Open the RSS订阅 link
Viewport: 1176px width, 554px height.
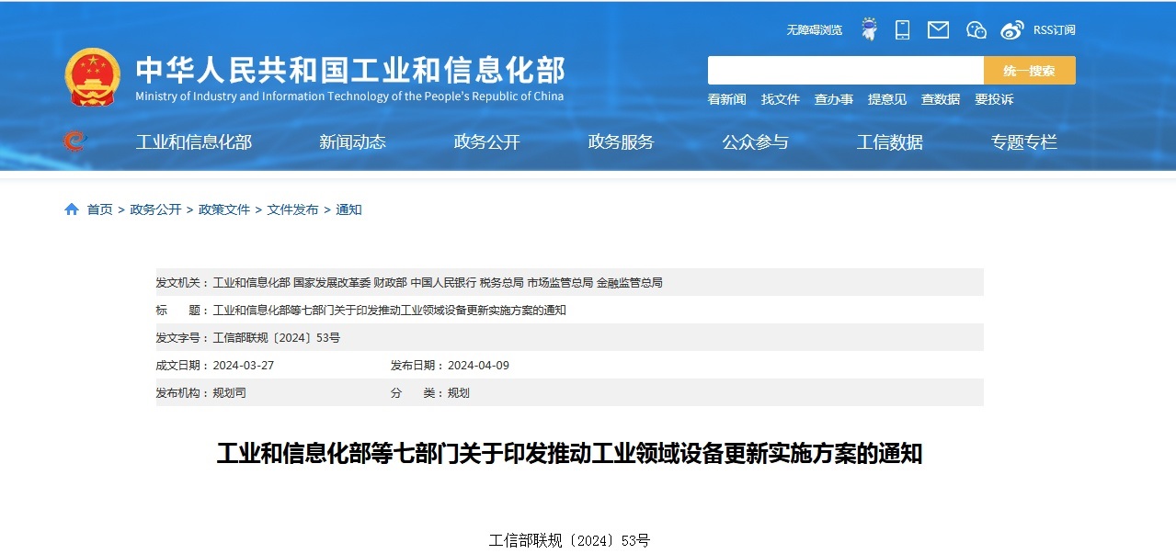click(1054, 30)
